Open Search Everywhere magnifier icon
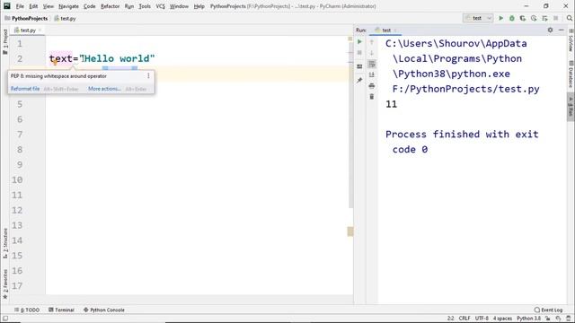This screenshot has height=323, width=575. coord(569,18)
